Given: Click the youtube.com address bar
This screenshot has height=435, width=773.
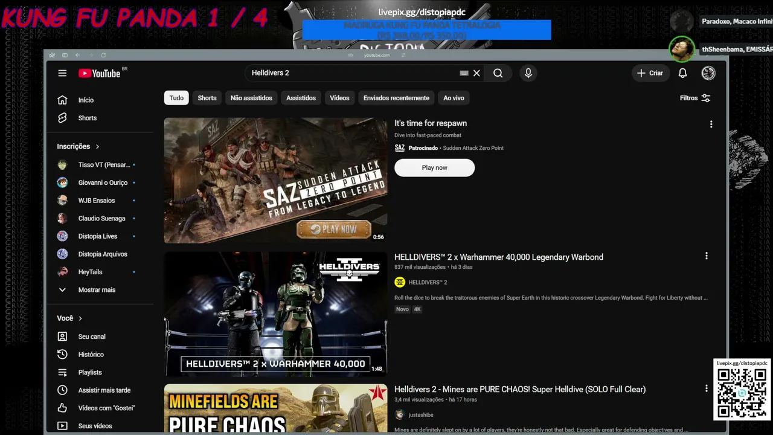Looking at the screenshot, I should (x=377, y=55).
